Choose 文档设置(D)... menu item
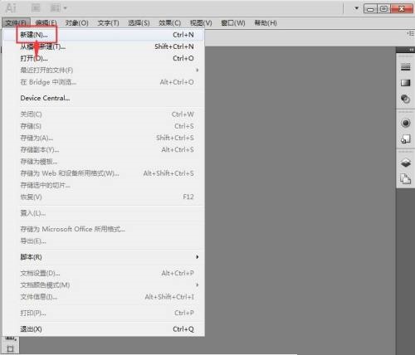415x355 pixels. 104,273
